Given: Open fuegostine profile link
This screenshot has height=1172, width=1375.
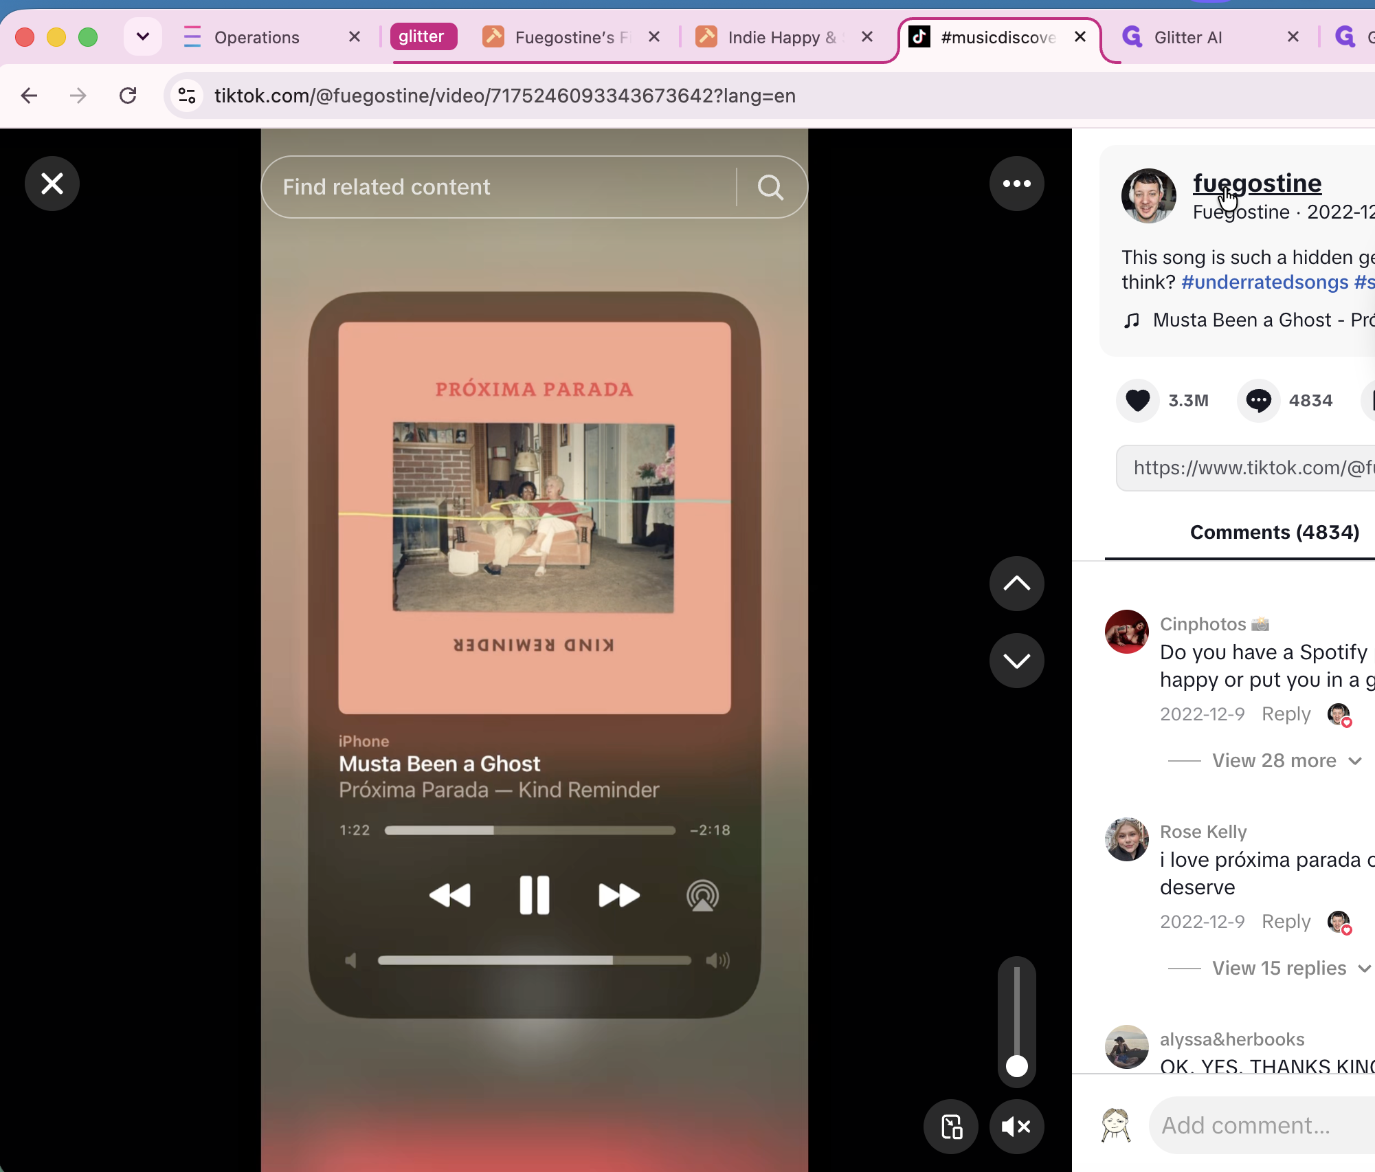Looking at the screenshot, I should click(1257, 183).
